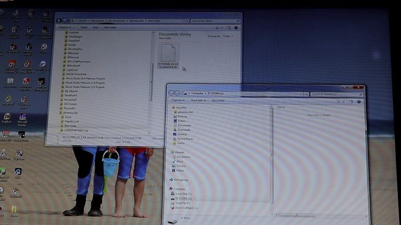Open the Arrange by Folder dropdown
Viewport: 401px width, 225px height.
(x=228, y=36)
